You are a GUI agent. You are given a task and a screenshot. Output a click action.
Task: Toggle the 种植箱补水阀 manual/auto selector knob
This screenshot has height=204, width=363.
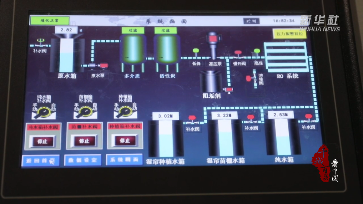pyautogui.click(x=125, y=112)
